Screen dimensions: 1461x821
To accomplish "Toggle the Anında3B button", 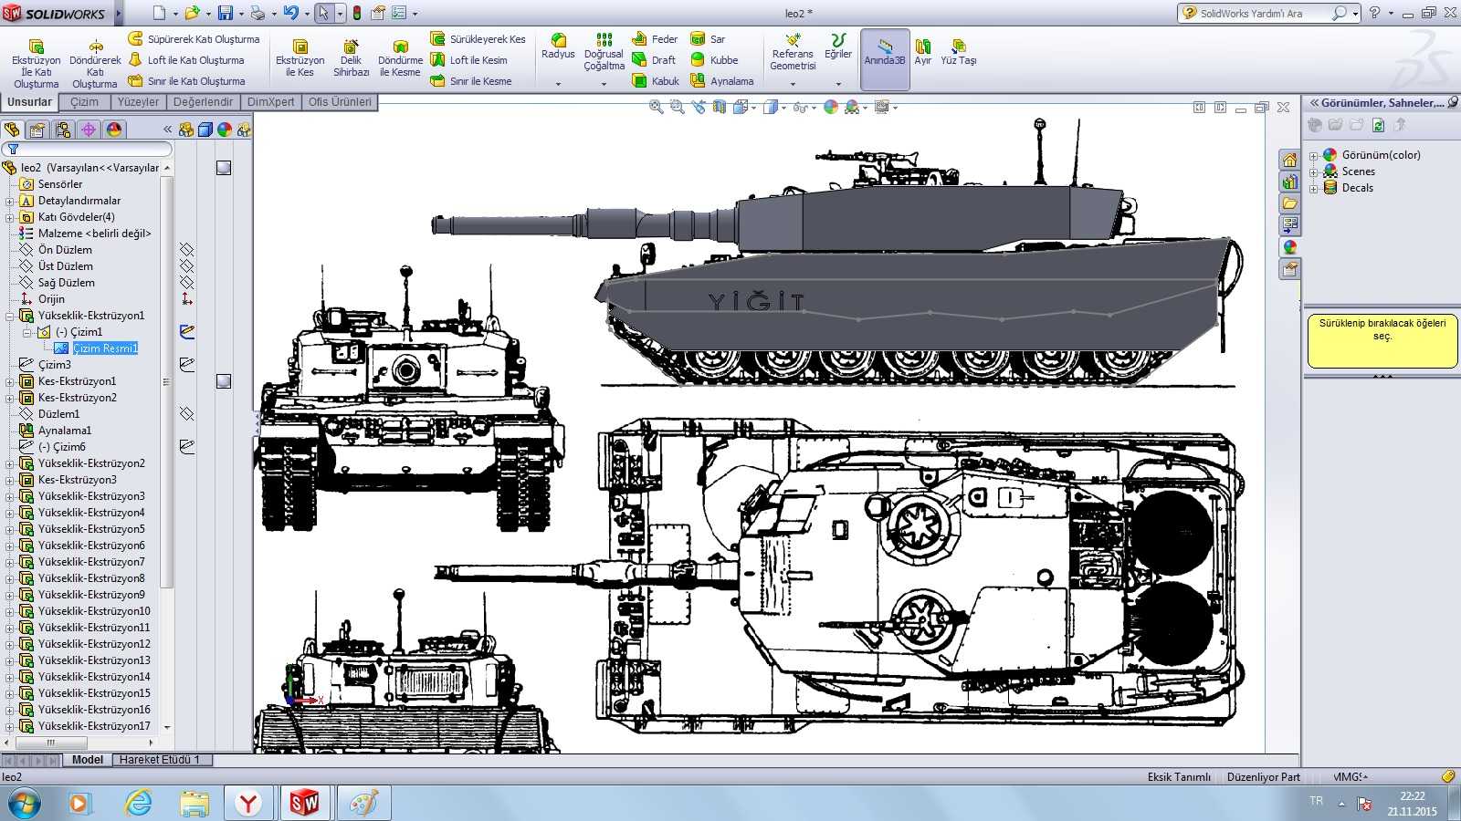I will pos(885,58).
